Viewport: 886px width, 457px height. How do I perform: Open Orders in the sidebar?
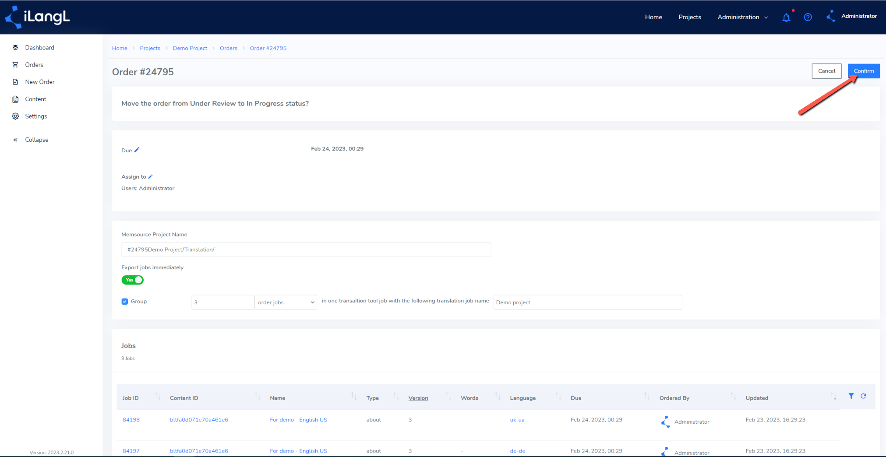pos(34,65)
